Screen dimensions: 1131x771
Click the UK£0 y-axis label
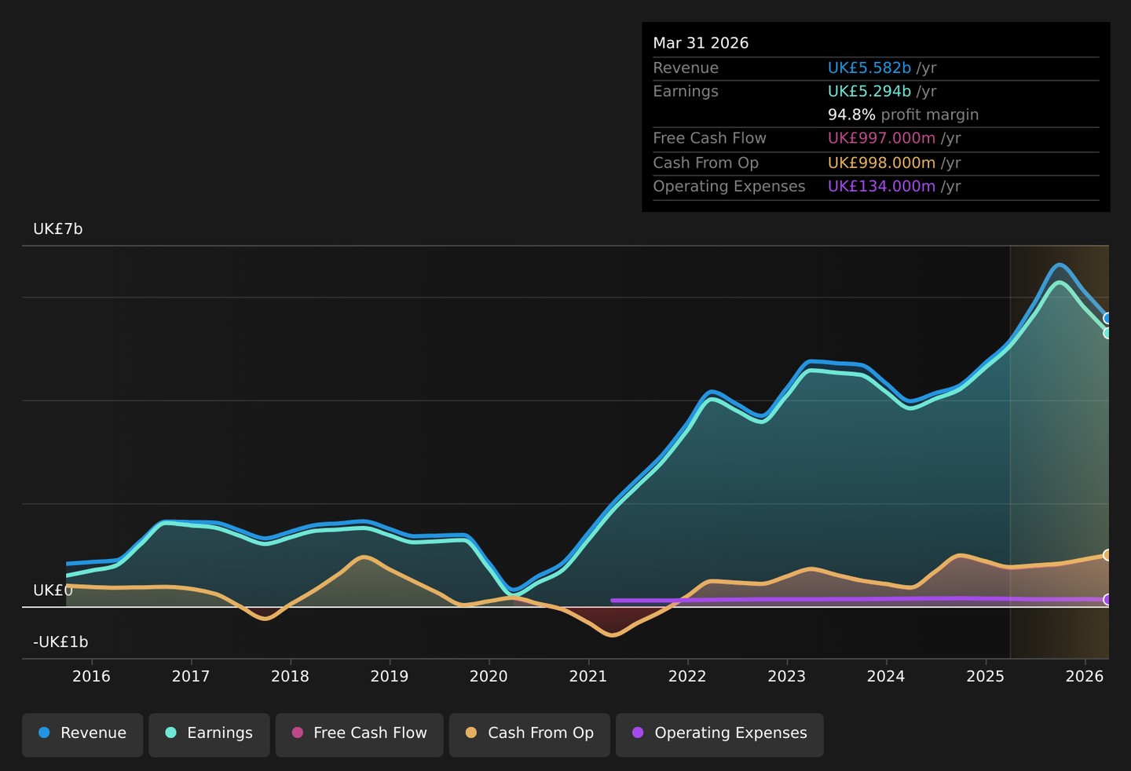point(53,590)
